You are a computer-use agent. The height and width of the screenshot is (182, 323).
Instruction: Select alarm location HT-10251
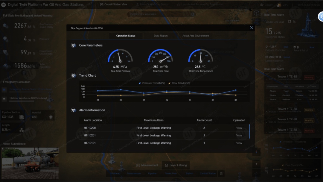coord(90,135)
